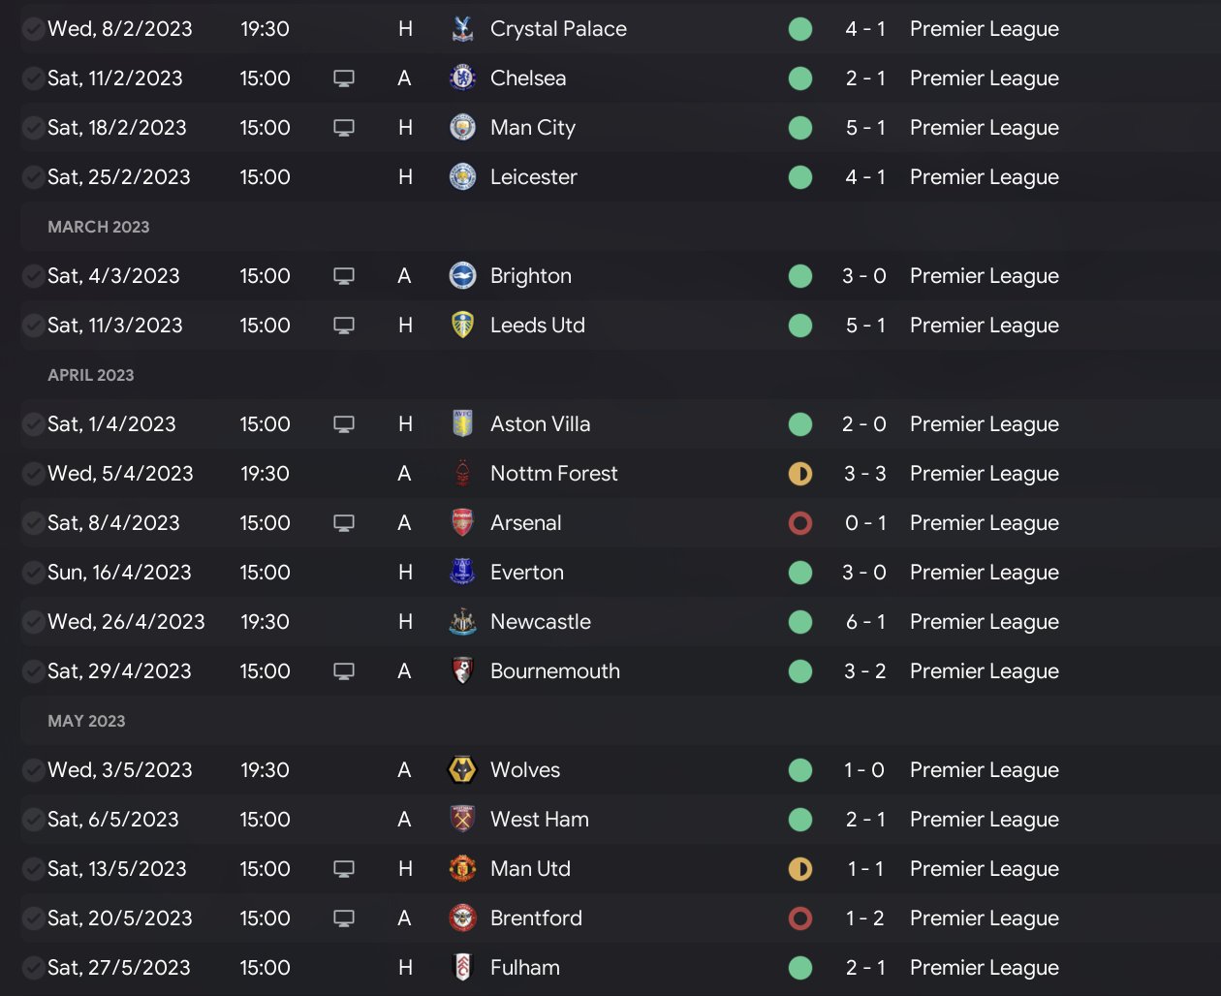Collapse the APRIL 2023 month section
Screen dimensions: 1221x996
click(91, 375)
